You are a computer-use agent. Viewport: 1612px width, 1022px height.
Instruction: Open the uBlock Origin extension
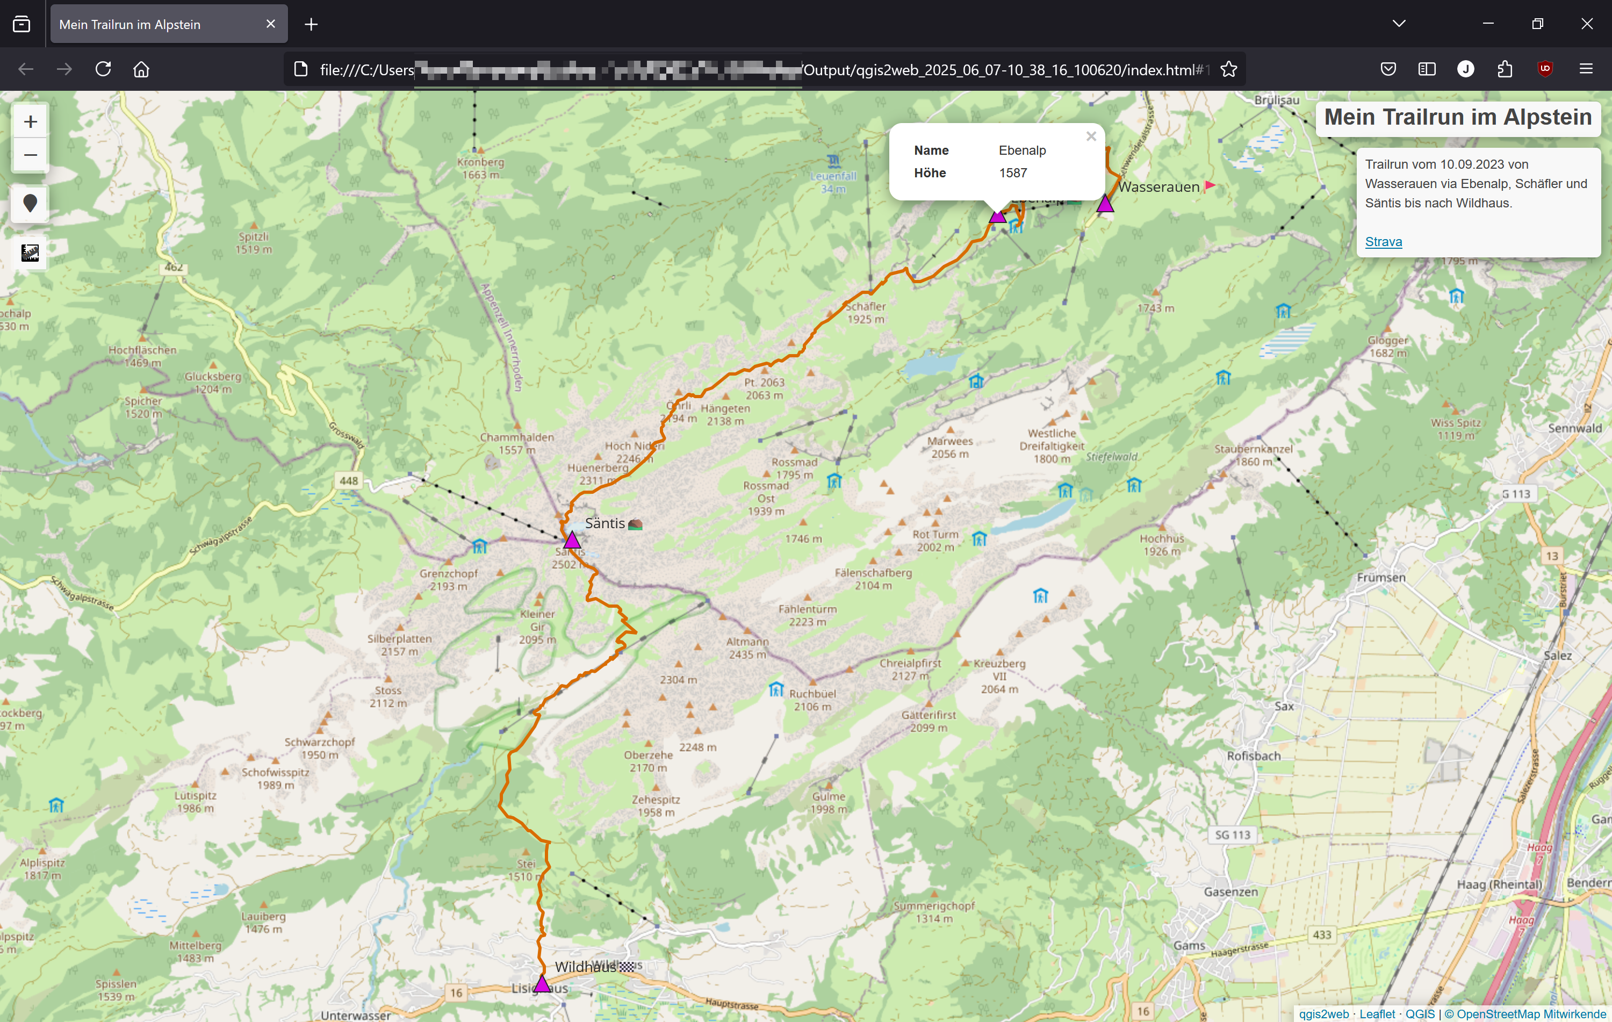pos(1545,69)
